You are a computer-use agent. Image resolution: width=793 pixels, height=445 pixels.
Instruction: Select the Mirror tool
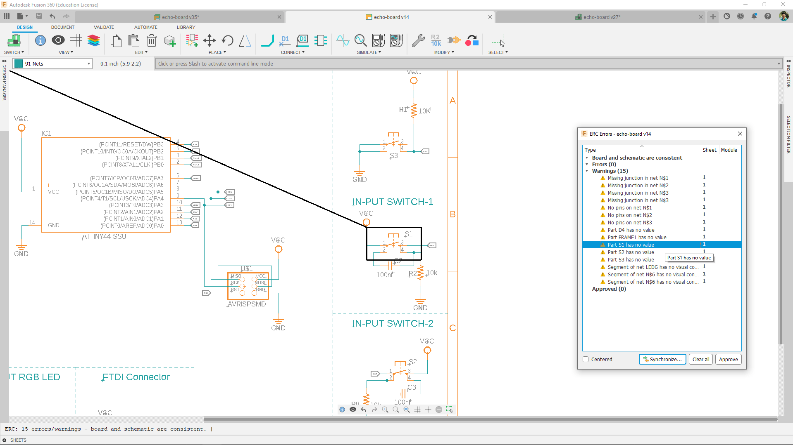point(245,40)
